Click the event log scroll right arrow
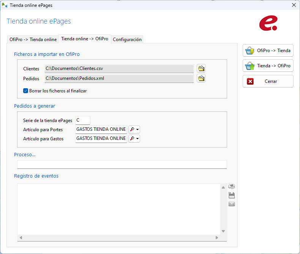Image resolution: width=300 pixels, height=254 pixels. (217, 238)
